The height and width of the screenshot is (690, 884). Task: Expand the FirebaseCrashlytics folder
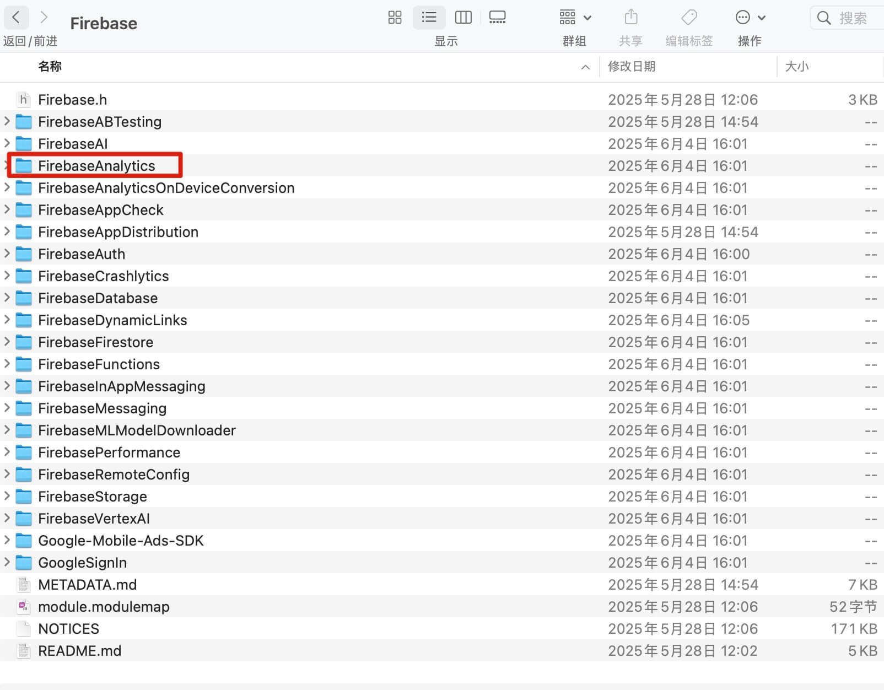(7, 276)
